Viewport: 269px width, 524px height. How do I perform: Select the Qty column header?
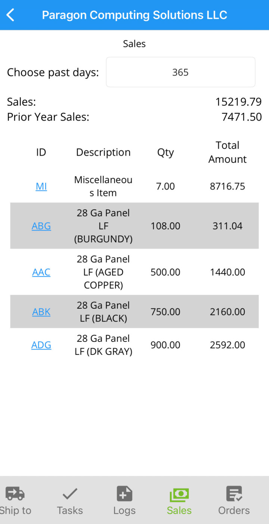[x=166, y=152]
